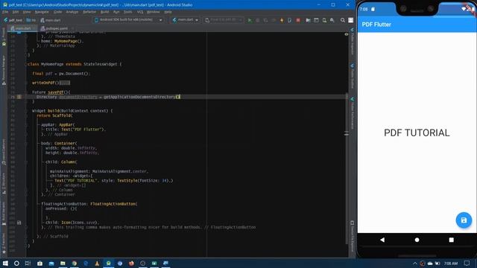Viewport: 477px width, 268px height.
Task: Open the device selector dropdown
Action: coord(128,20)
